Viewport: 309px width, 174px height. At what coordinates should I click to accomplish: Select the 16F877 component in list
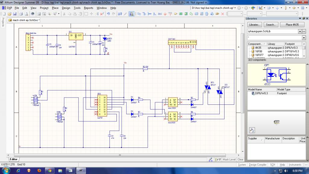pos(259,55)
